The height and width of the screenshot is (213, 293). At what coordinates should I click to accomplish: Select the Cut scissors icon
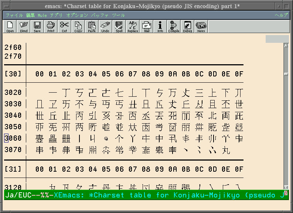tap(64, 27)
